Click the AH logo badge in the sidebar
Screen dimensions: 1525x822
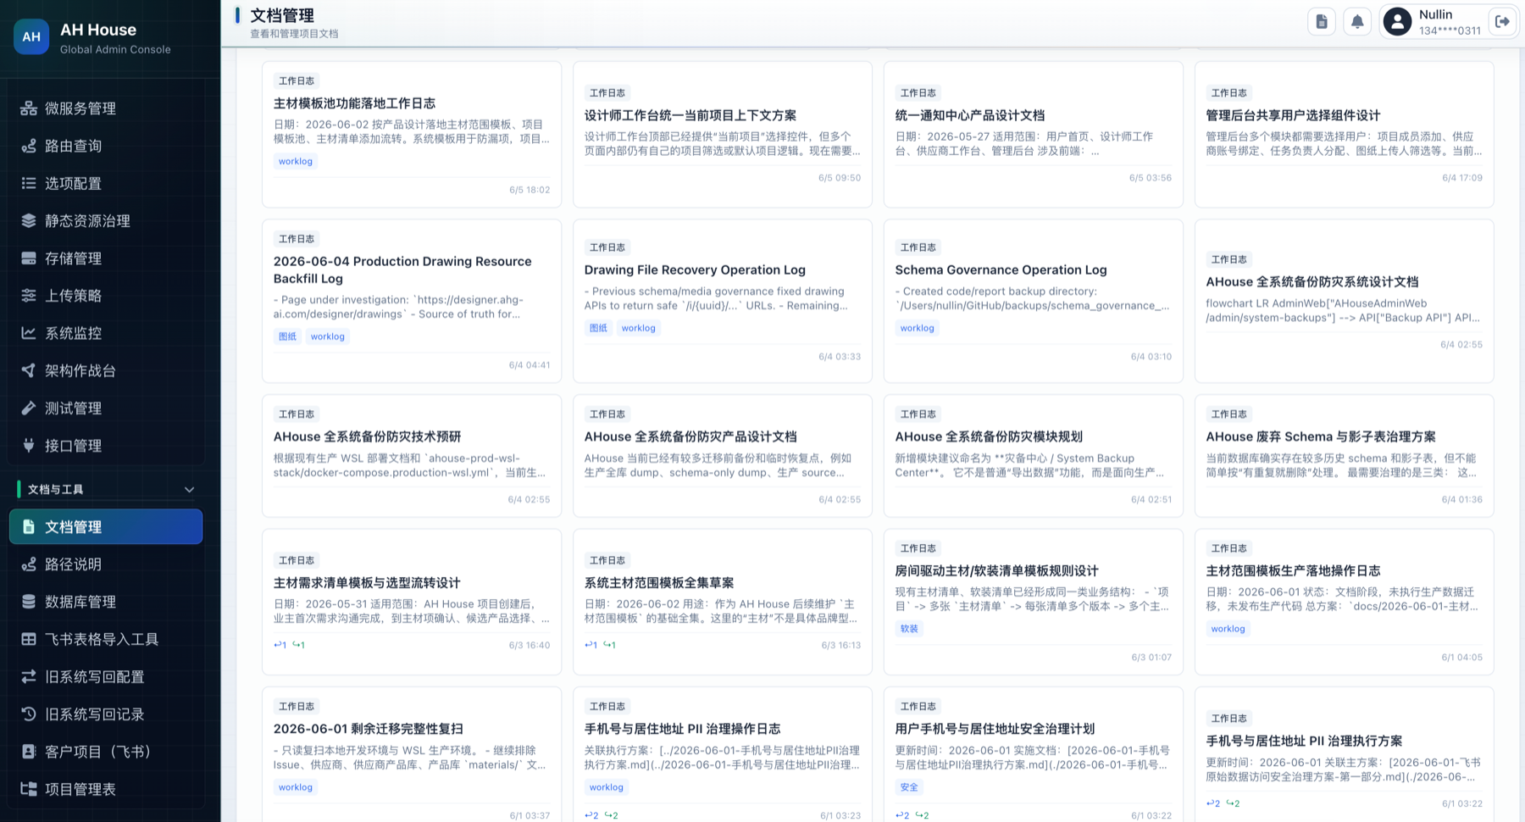click(x=31, y=36)
